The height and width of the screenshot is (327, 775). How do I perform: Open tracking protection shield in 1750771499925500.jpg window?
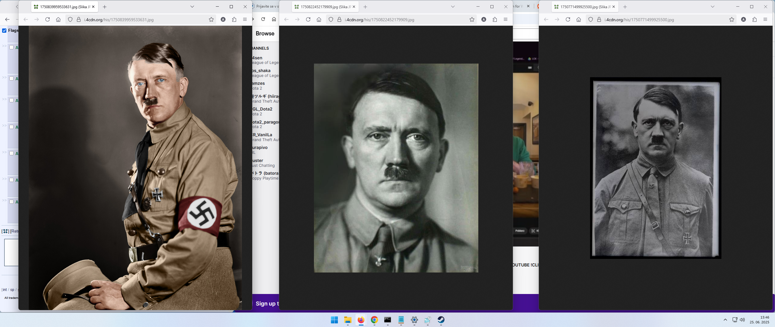tap(591, 19)
